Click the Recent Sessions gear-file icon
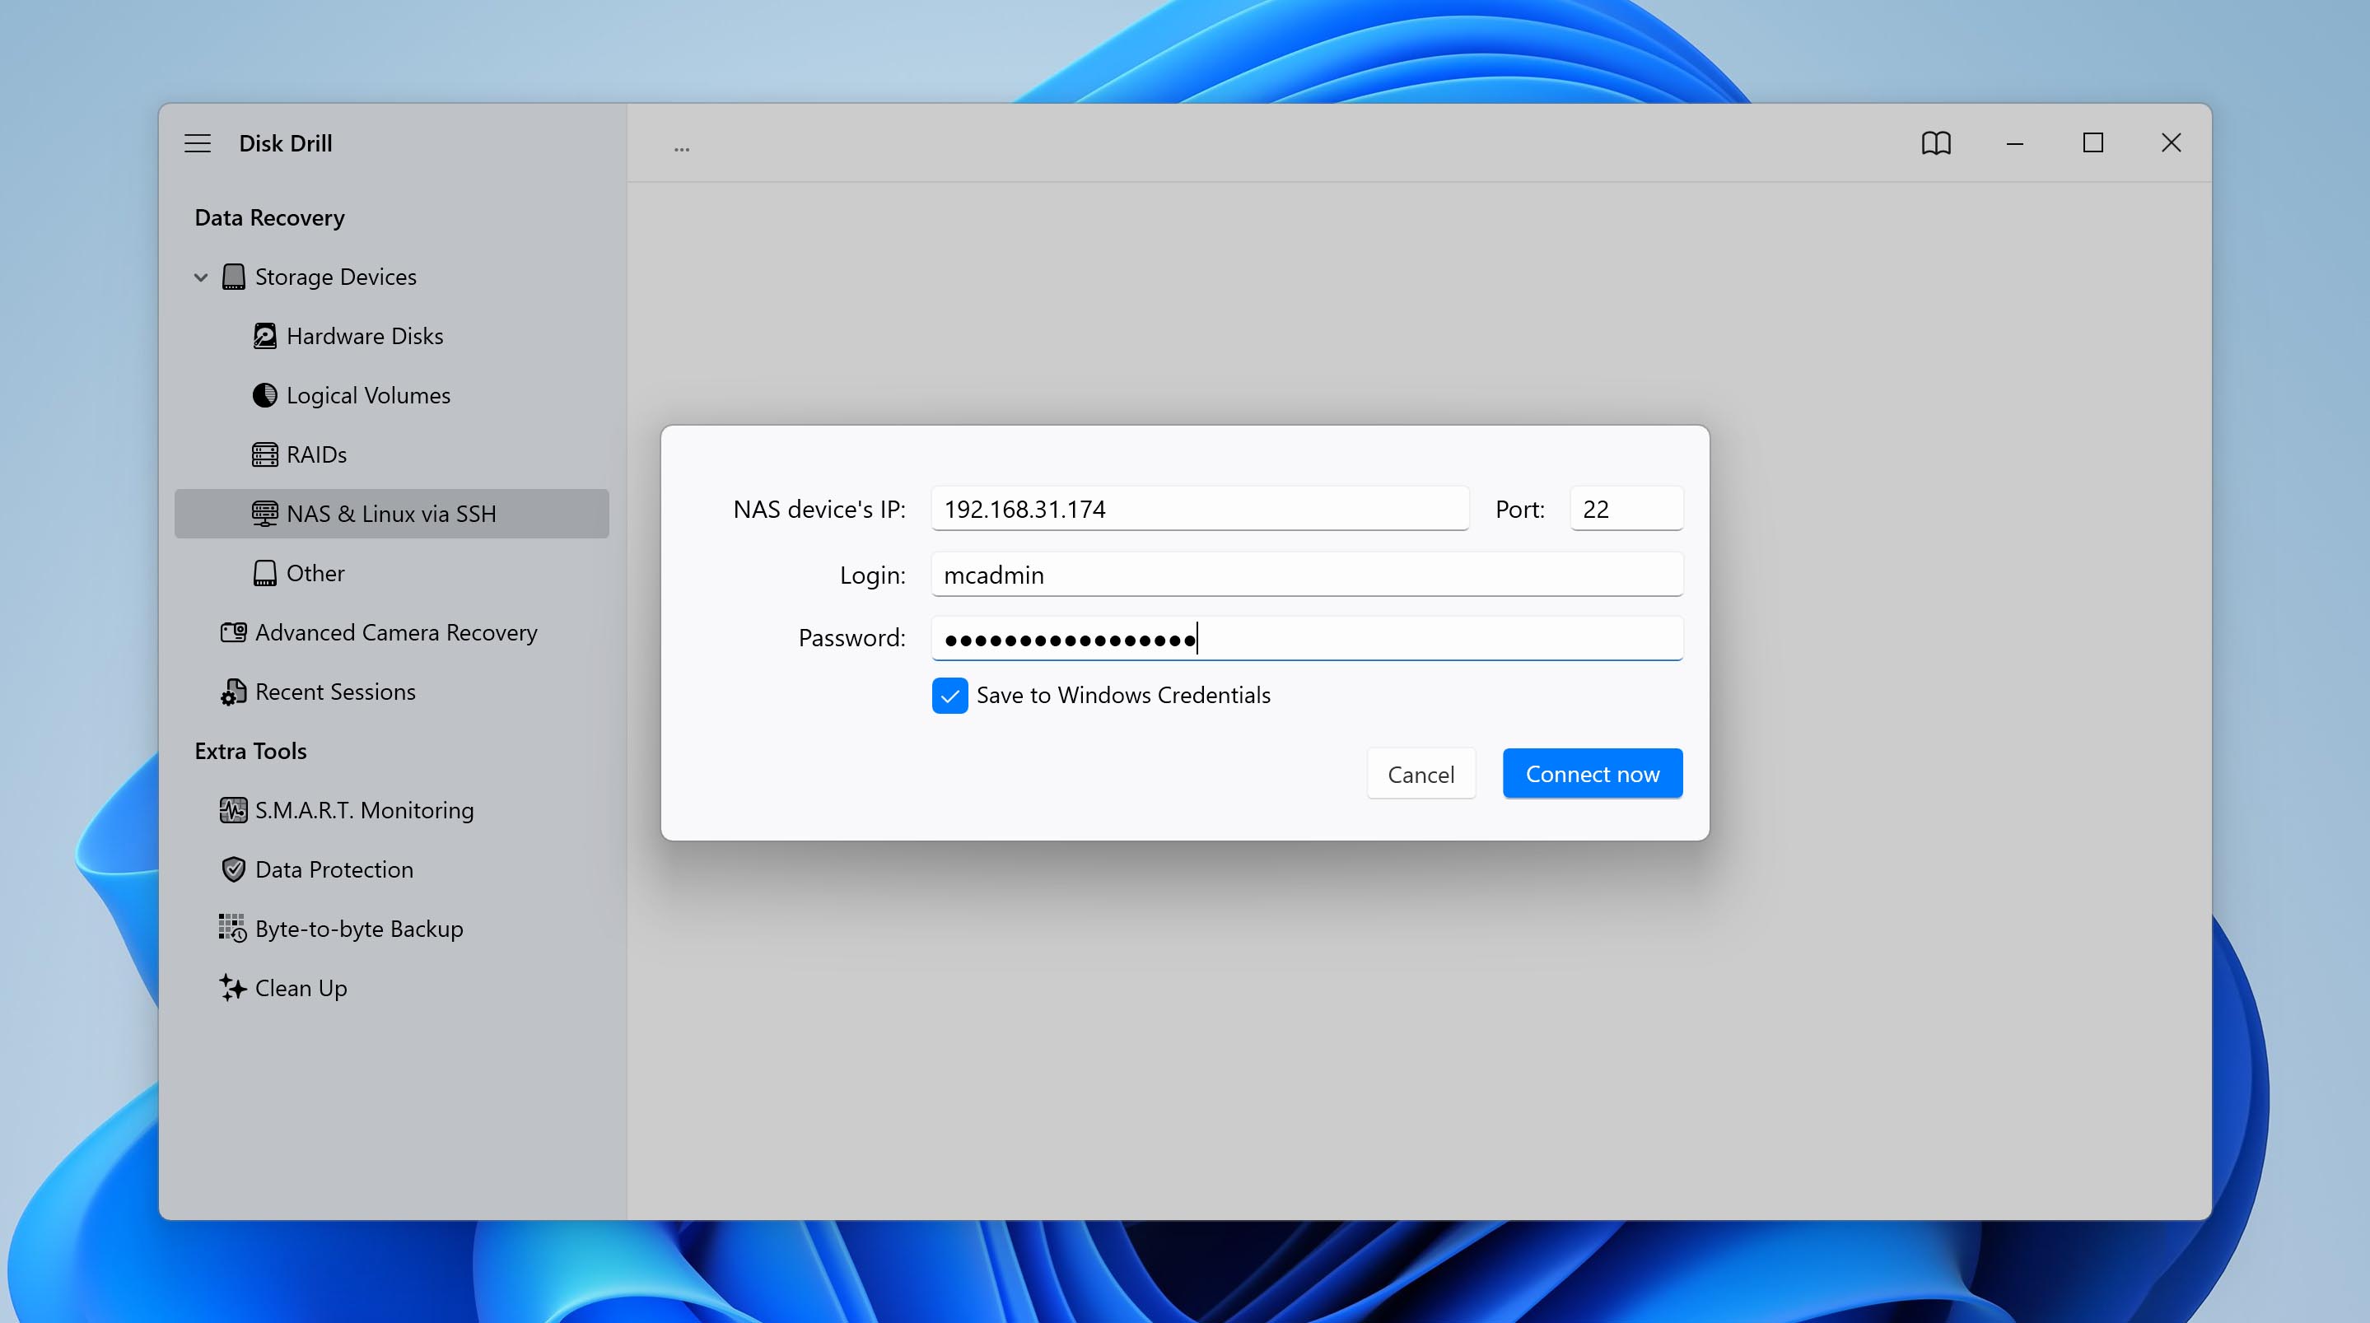Image resolution: width=2370 pixels, height=1323 pixels. (x=234, y=692)
